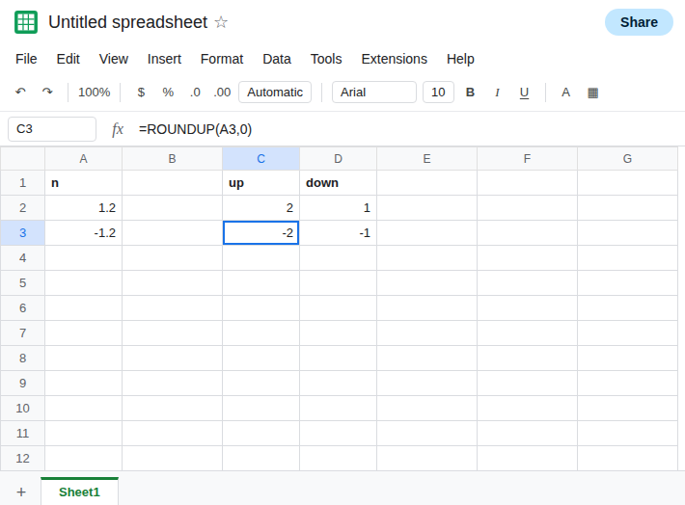Add a new sheet with plus icon

[21, 492]
